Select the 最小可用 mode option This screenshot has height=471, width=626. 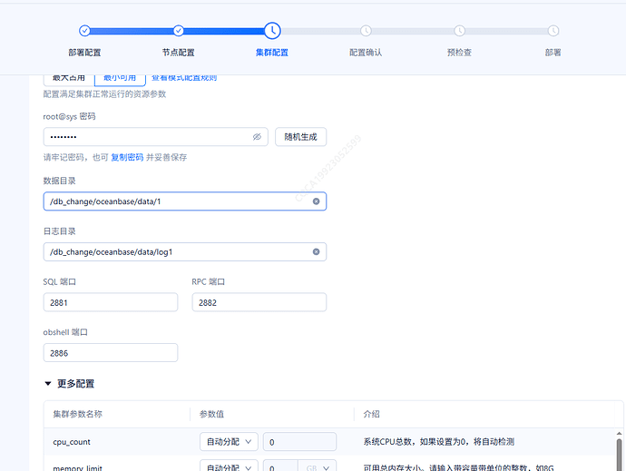(x=120, y=79)
